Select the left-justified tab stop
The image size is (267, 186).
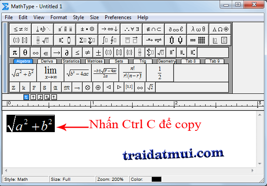pos(26,97)
